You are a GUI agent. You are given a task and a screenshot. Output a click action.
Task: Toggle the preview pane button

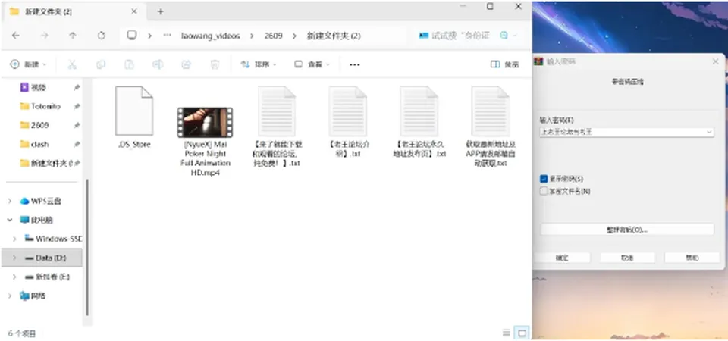(x=505, y=64)
